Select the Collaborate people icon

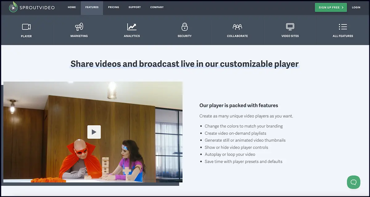coord(237,27)
